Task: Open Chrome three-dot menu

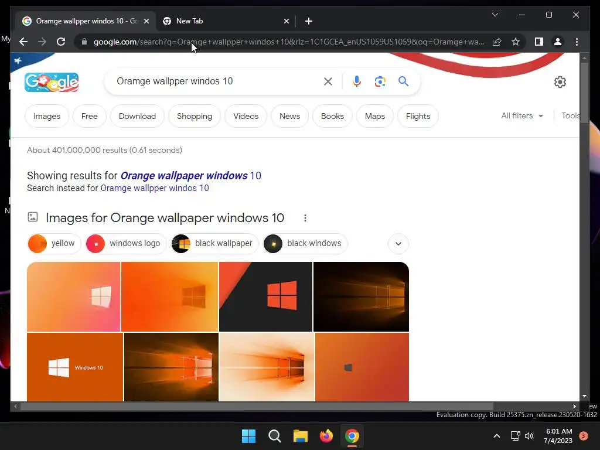Action: pos(577,42)
